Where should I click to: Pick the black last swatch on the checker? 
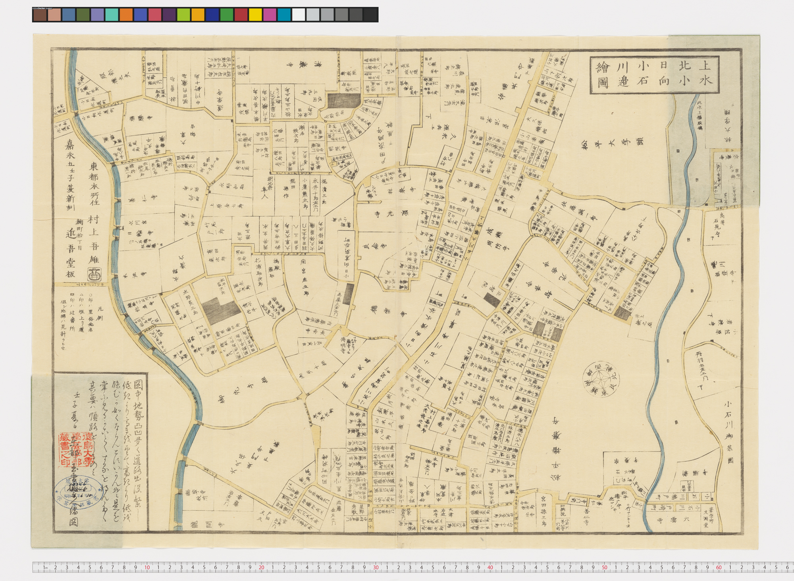pos(370,15)
